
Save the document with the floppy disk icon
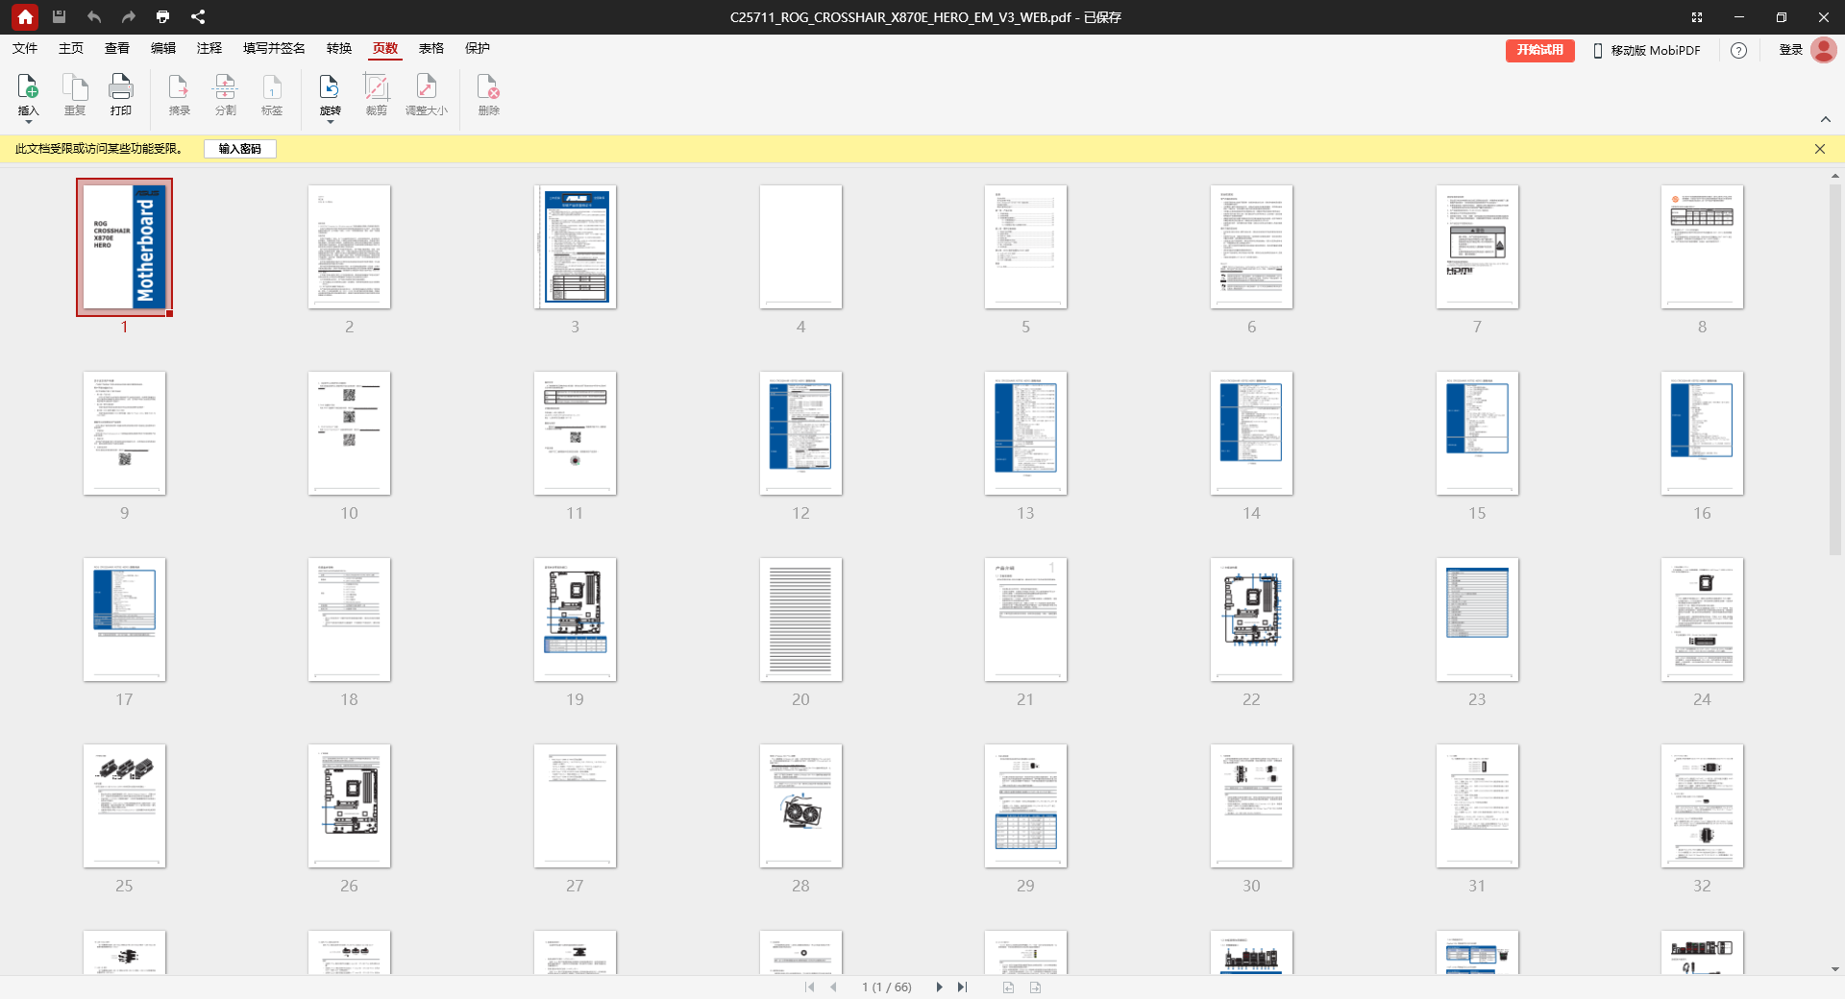59,17
